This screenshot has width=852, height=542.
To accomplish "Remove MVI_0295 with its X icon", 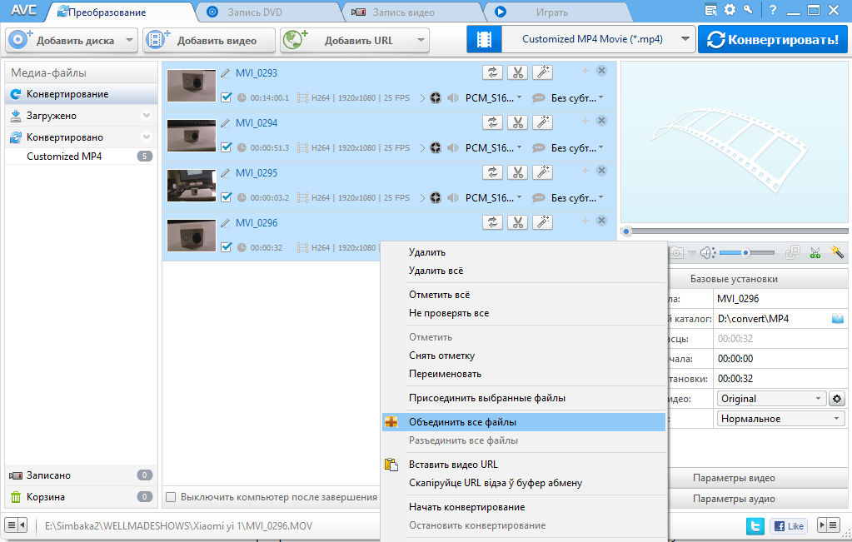I will [x=601, y=171].
